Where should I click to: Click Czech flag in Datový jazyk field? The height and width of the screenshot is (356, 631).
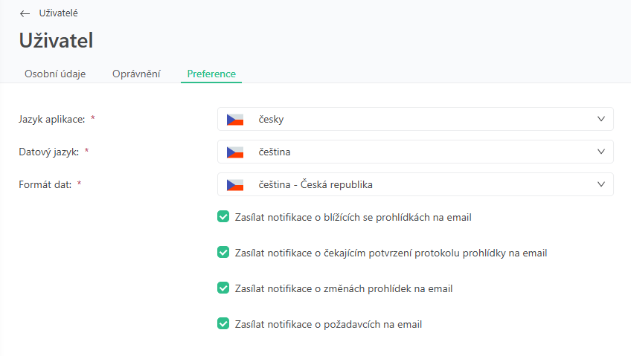pyautogui.click(x=236, y=152)
